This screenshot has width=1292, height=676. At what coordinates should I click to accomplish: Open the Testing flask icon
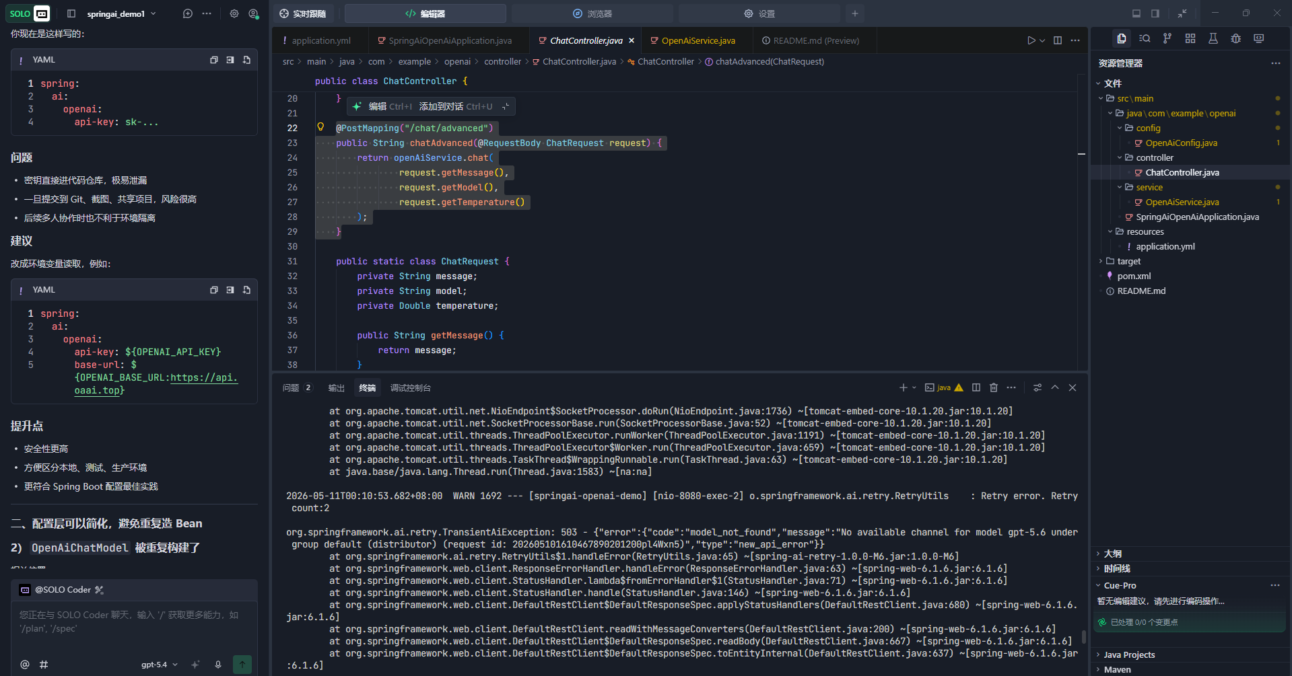[x=1213, y=39]
